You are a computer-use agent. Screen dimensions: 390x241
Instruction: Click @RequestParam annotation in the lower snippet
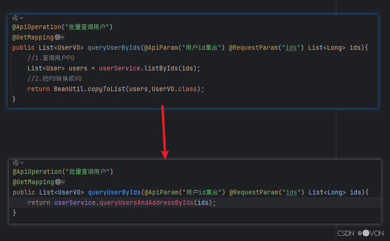(254, 192)
